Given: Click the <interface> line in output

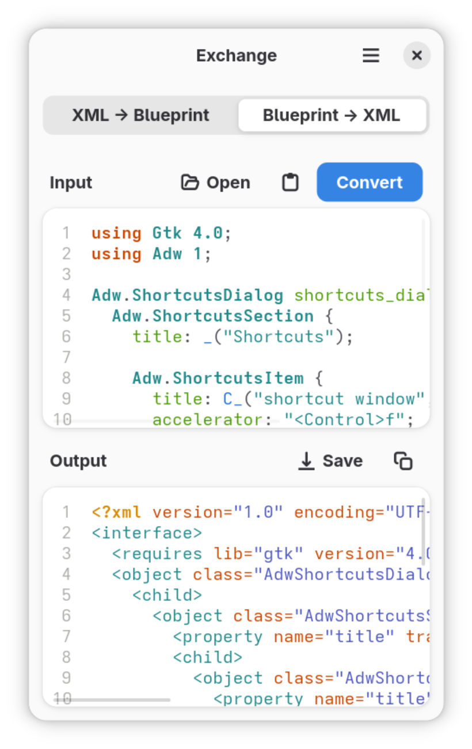Looking at the screenshot, I should tap(147, 533).
